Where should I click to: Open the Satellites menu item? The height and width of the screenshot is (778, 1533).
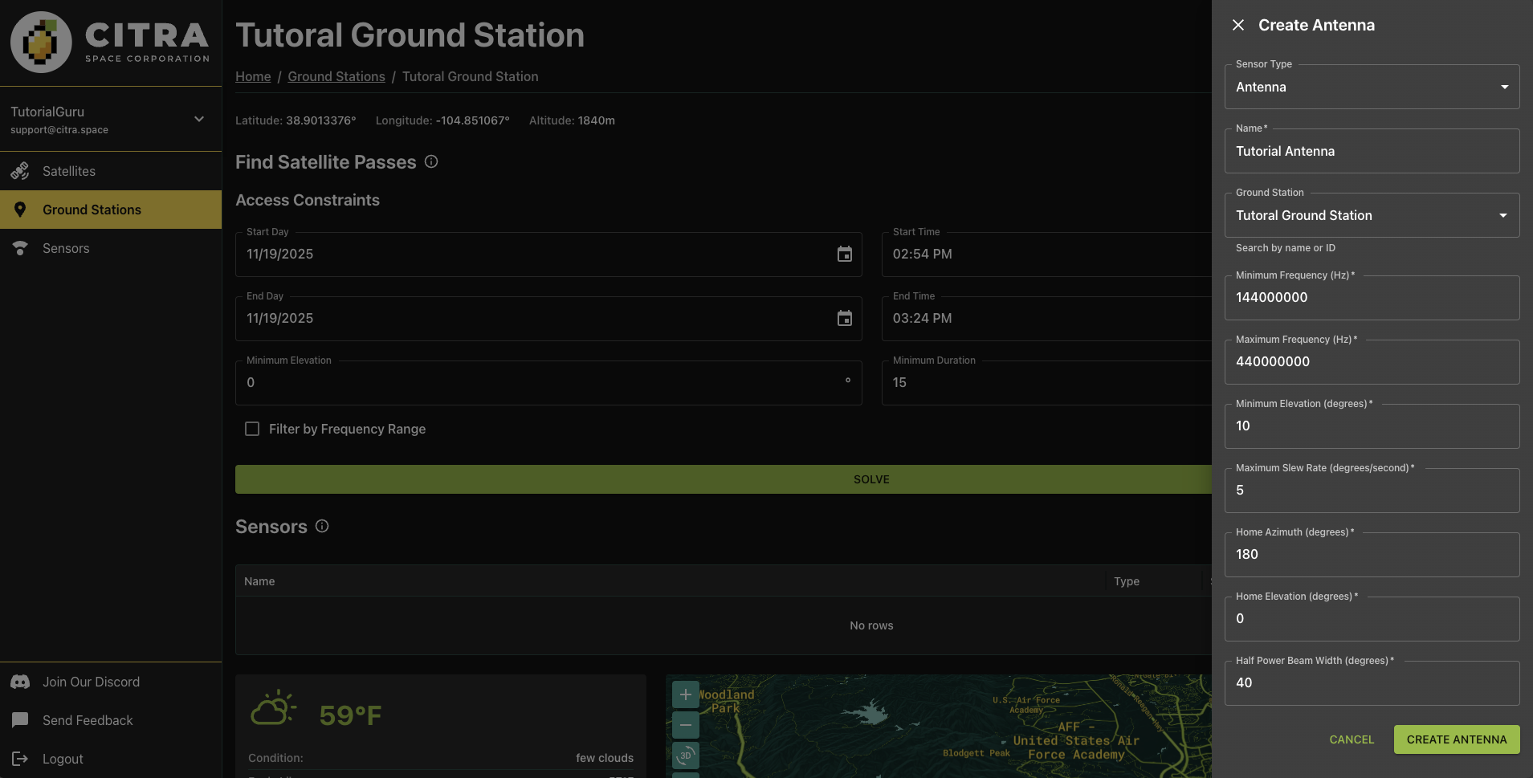tap(111, 171)
